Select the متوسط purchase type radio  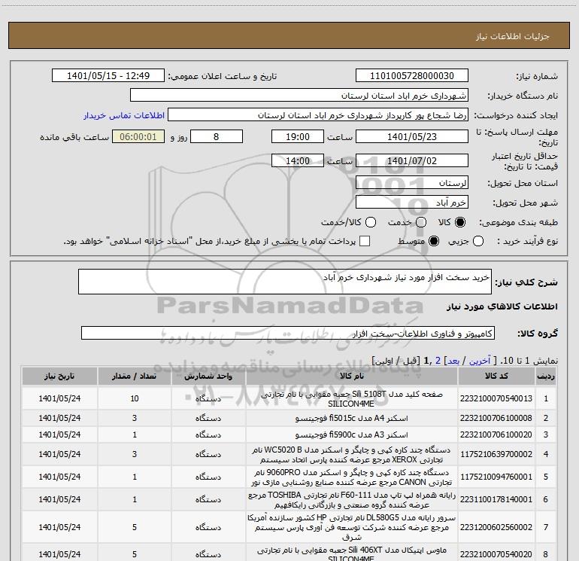pyautogui.click(x=434, y=241)
